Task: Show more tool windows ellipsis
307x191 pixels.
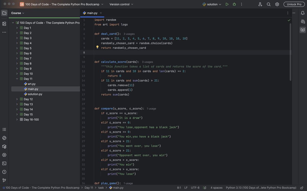Action: (4, 32)
